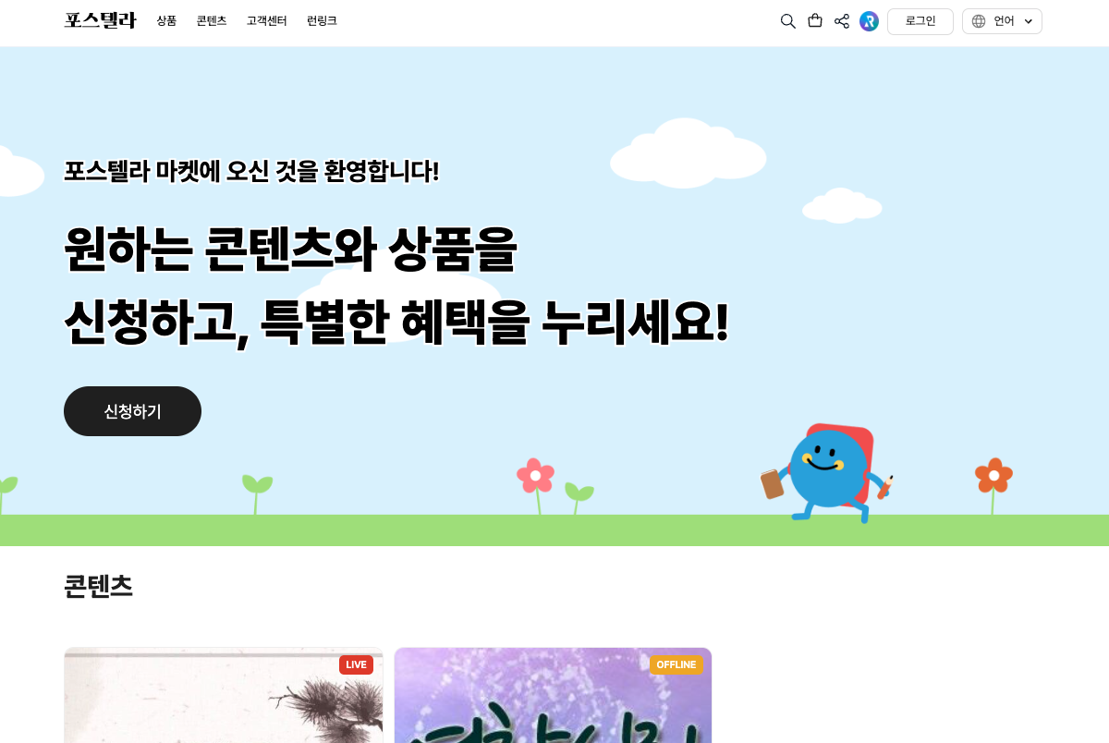Click the 포스텔라 logo
This screenshot has height=743, width=1109.
(x=100, y=20)
